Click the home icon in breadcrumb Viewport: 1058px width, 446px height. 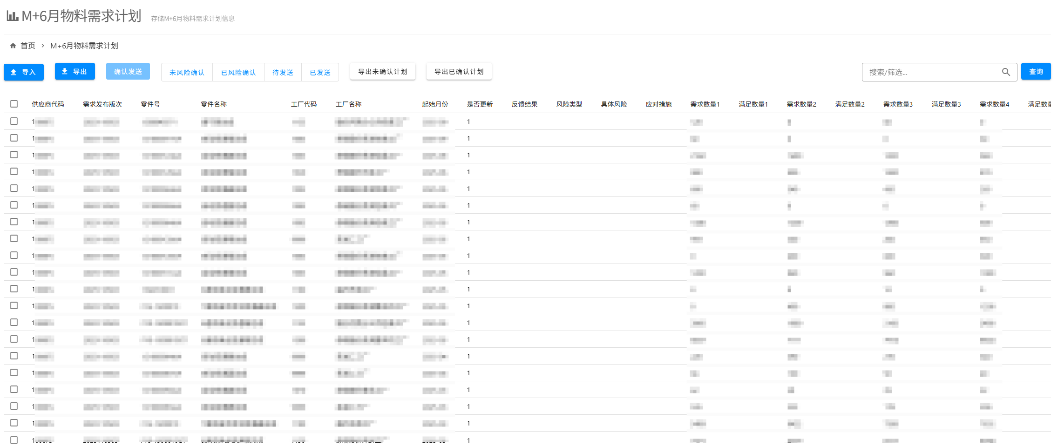click(x=13, y=46)
